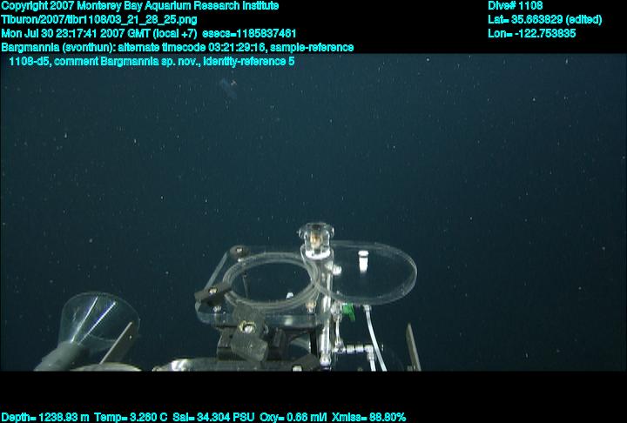Click the faint organism near top of water
The height and width of the screenshot is (423, 627).
[x=229, y=89]
